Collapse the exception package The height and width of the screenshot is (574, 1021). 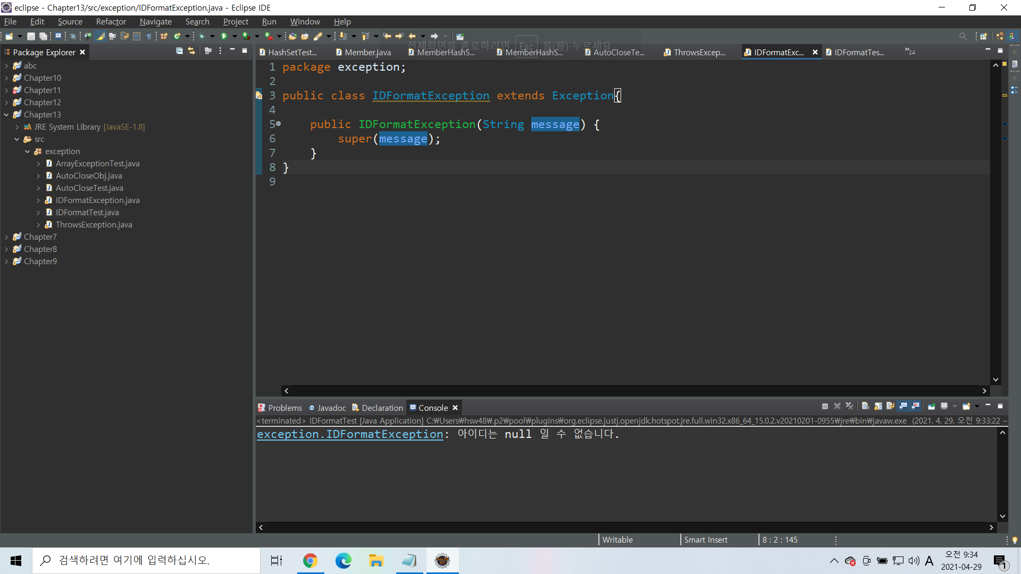[28, 151]
